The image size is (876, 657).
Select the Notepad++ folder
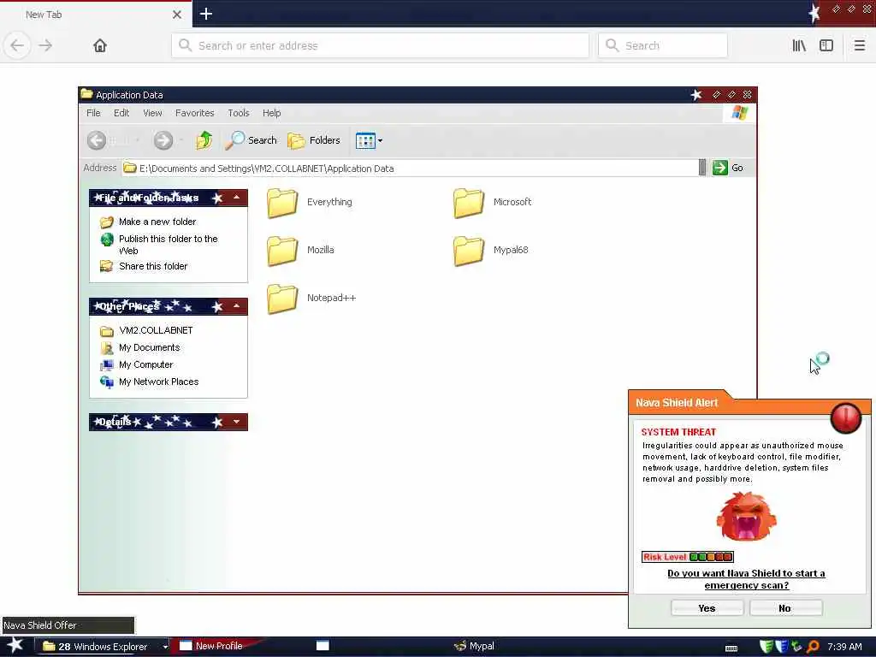(311, 299)
